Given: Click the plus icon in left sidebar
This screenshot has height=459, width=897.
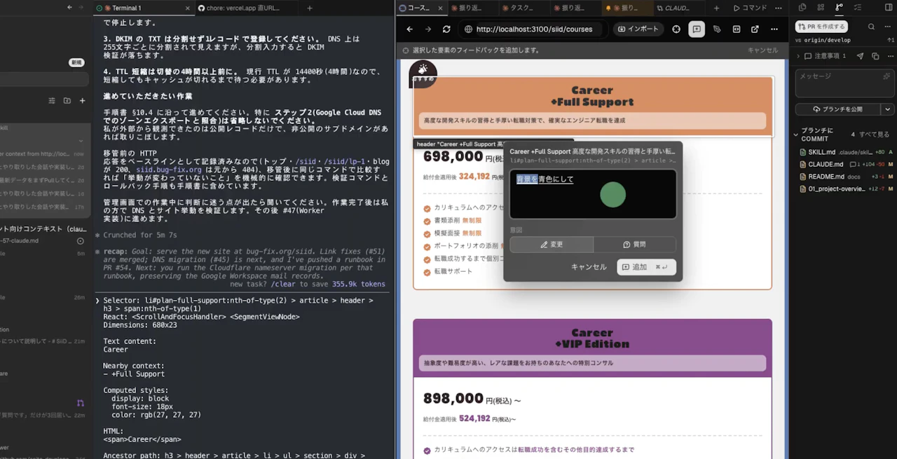Looking at the screenshot, I should (82, 101).
